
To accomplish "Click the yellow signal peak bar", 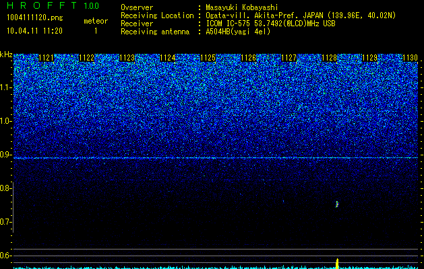I will point(337,264).
